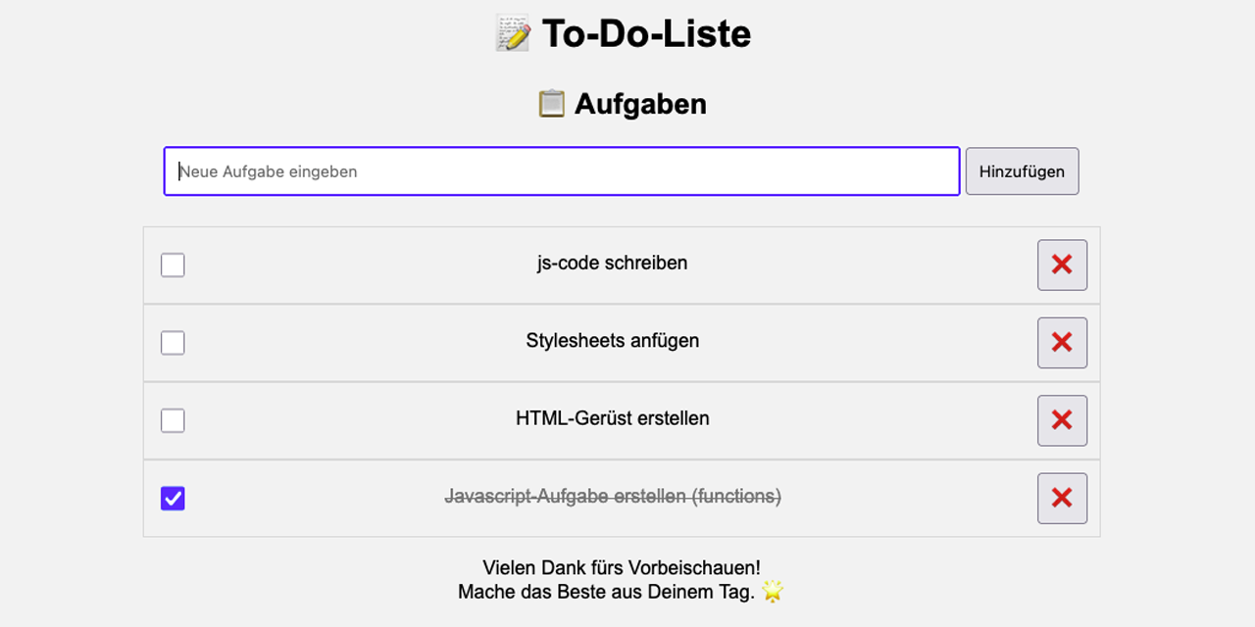Delete the completed "Javascript-Aufgabe erstellen" task
This screenshot has height=627, width=1255.
point(1062,498)
